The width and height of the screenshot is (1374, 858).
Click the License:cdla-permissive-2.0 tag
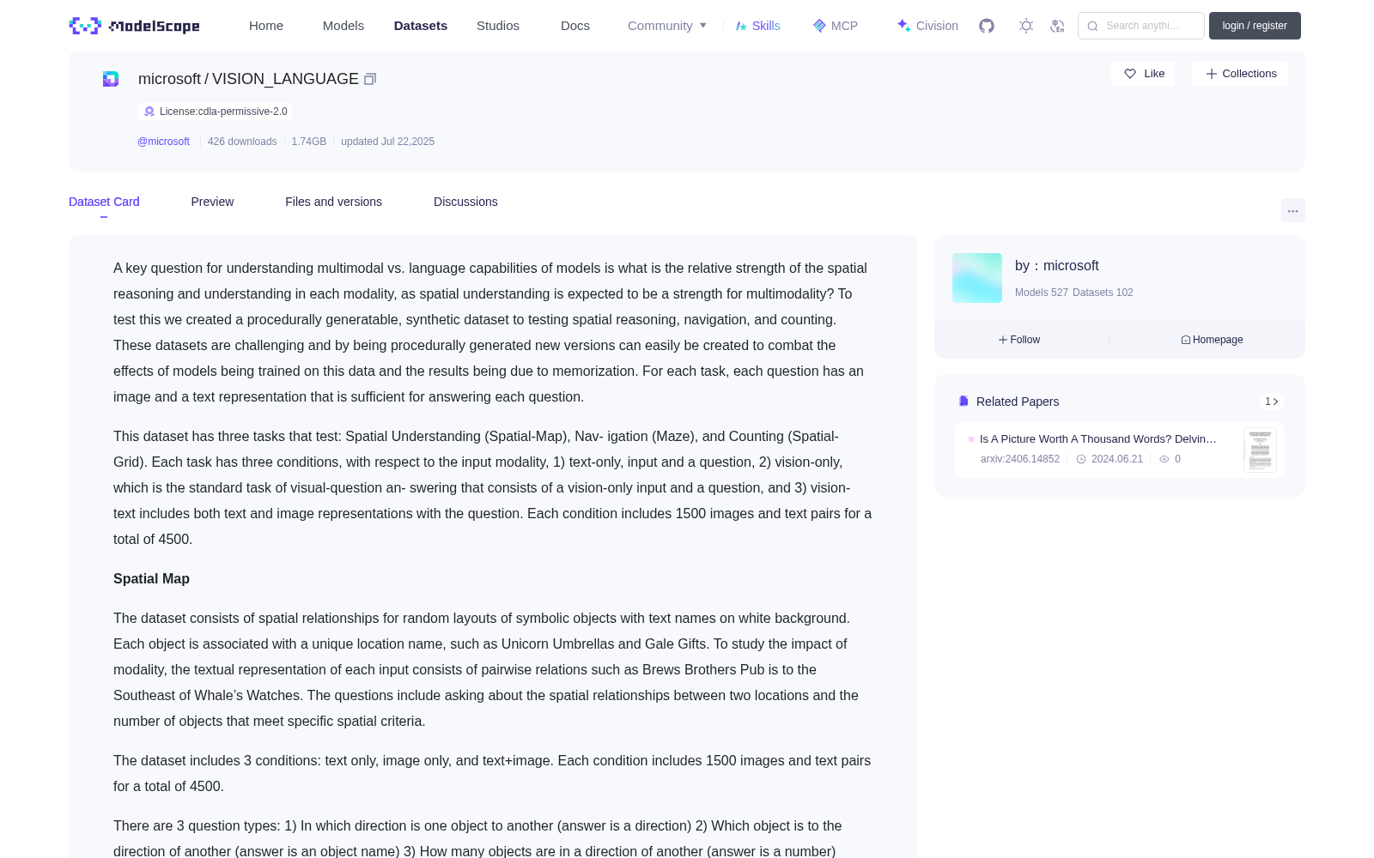click(215, 112)
